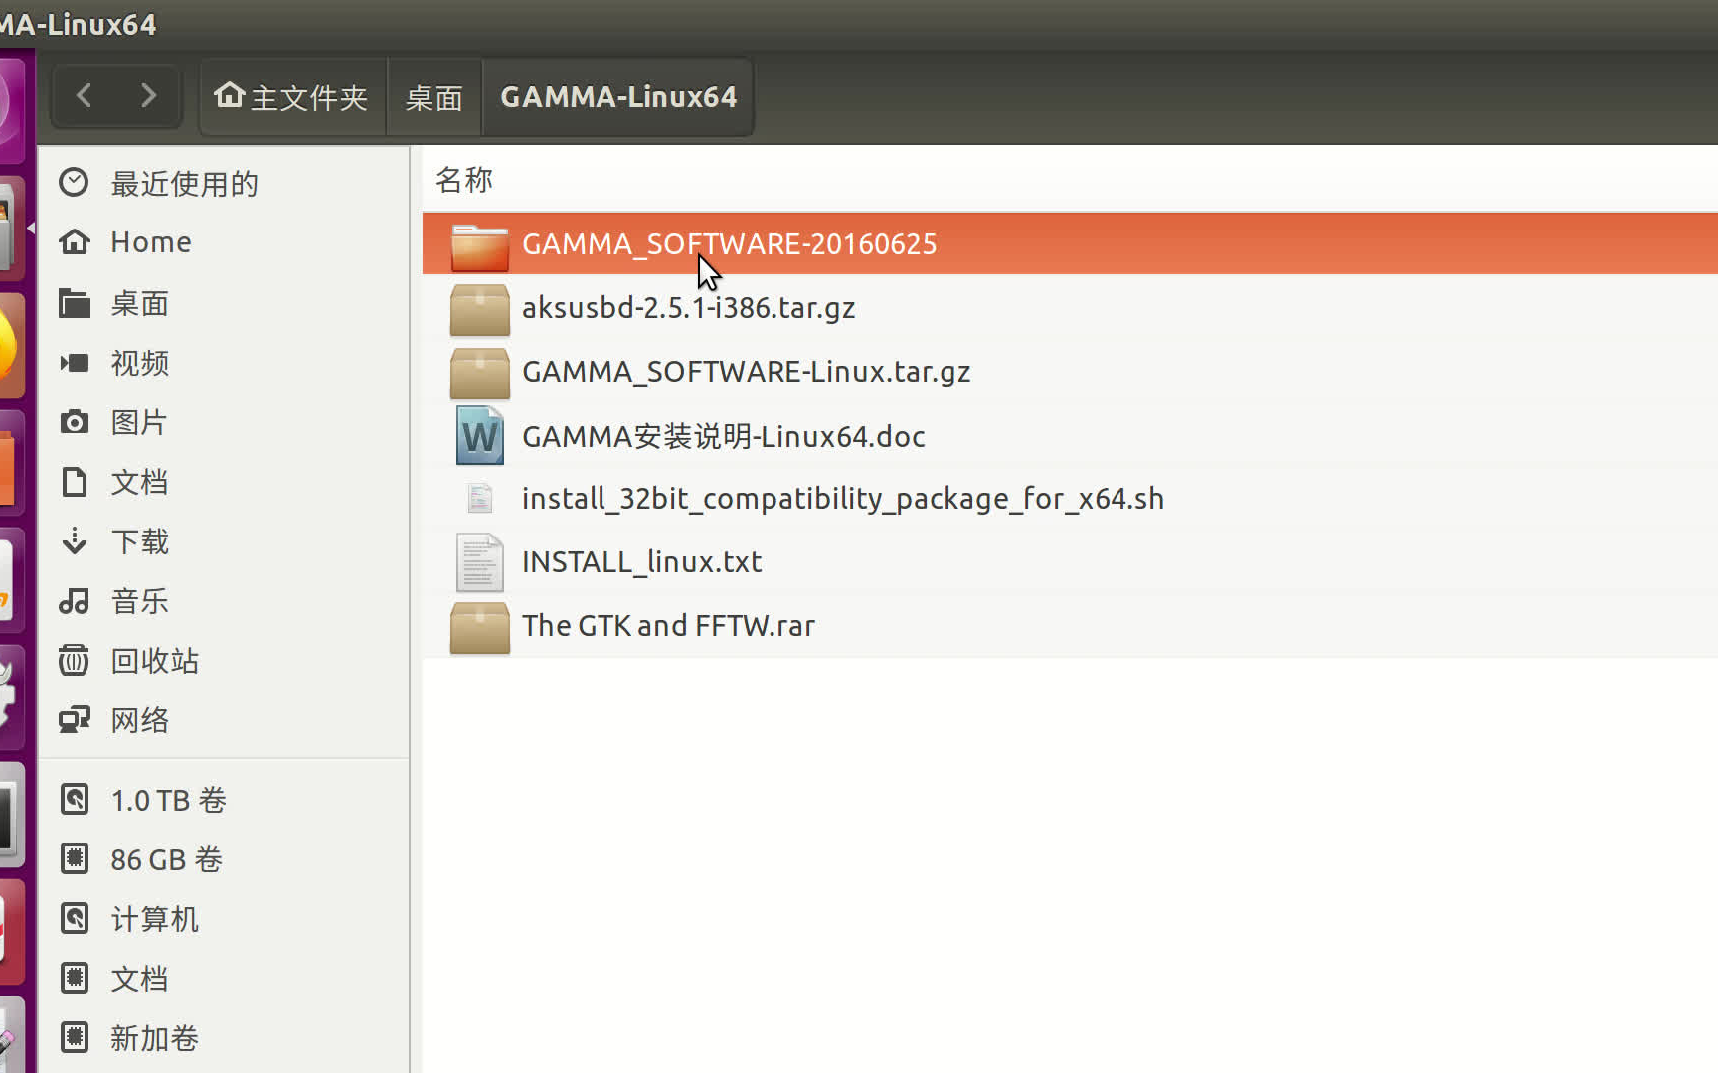Image resolution: width=1718 pixels, height=1073 pixels.
Task: Click the video camera icon beside 视频
Action: point(75,363)
